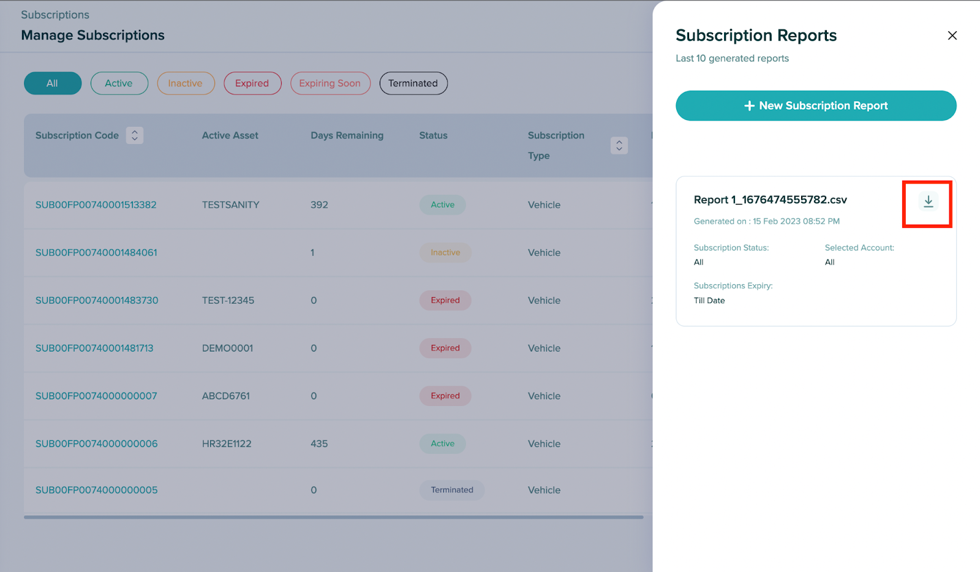
Task: Click the horizontal table scrollbar
Action: point(333,517)
